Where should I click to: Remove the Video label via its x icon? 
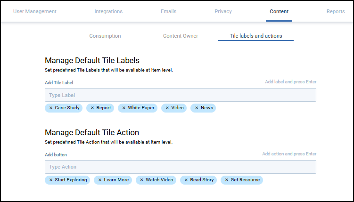pos(167,108)
